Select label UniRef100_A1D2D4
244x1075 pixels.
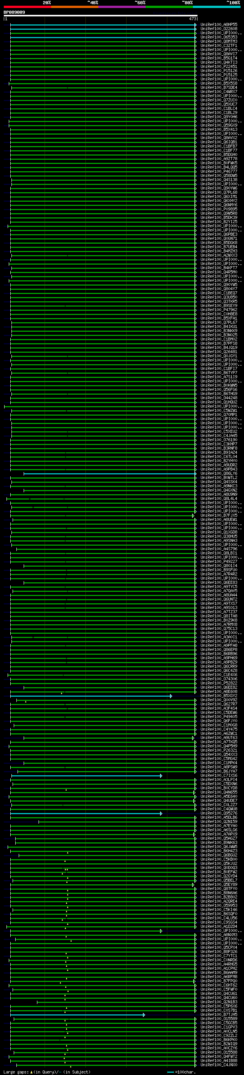219,926
